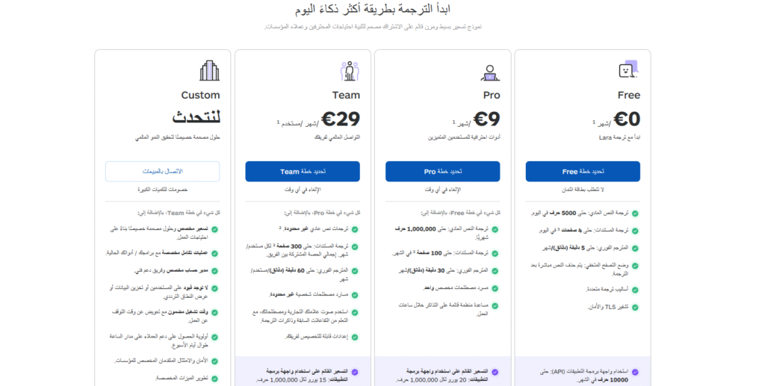The image size is (765, 386).
Task: Click the Custom plan title
Action: pyautogui.click(x=200, y=95)
